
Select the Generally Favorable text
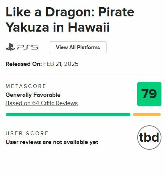[x=33, y=95]
